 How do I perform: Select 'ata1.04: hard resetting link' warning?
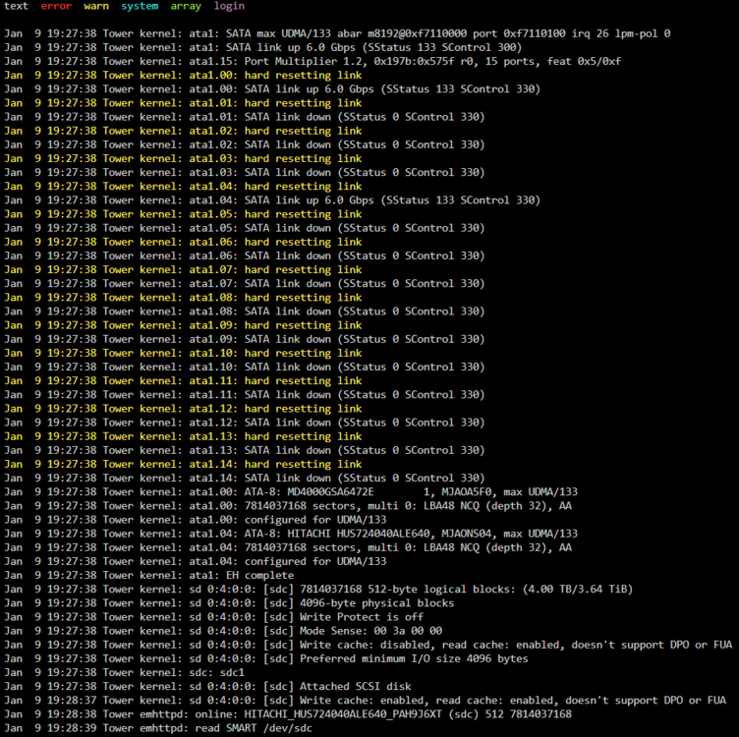pos(183,186)
